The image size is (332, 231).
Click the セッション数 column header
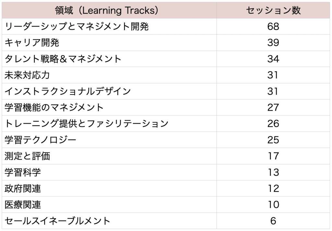(273, 10)
